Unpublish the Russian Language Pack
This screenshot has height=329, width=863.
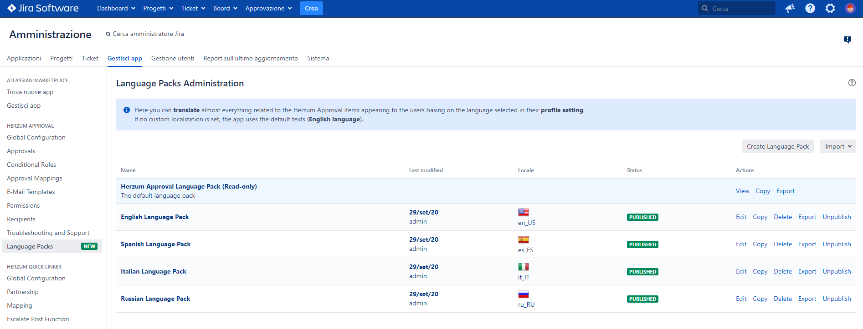tap(837, 299)
